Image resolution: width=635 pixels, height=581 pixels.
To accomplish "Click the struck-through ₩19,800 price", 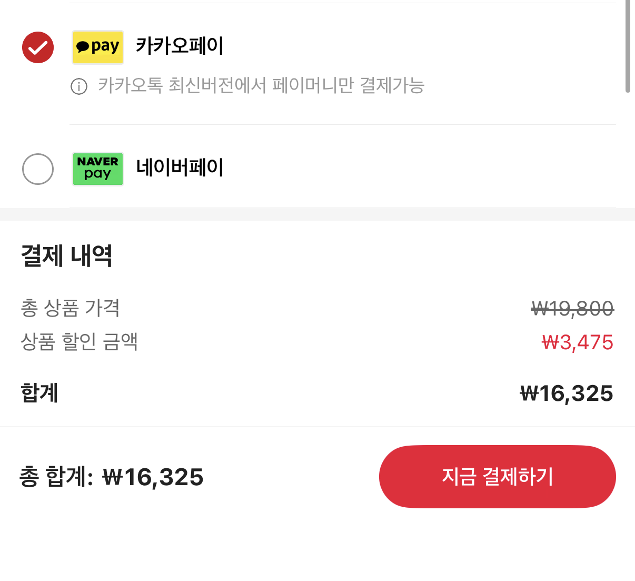I will pyautogui.click(x=572, y=309).
